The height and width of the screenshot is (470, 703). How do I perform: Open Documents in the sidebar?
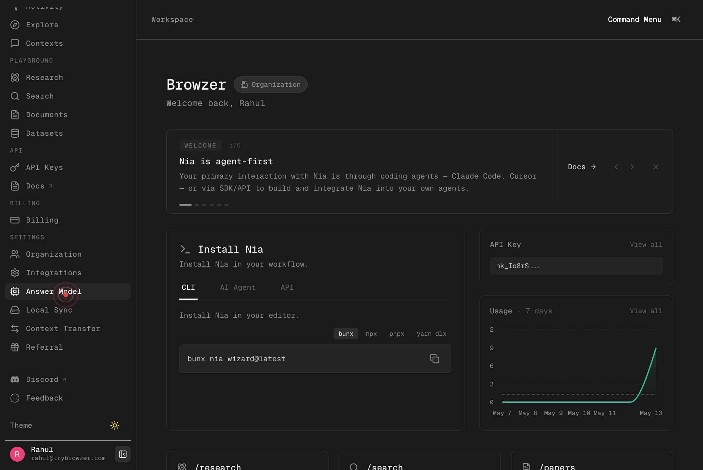(x=68, y=115)
